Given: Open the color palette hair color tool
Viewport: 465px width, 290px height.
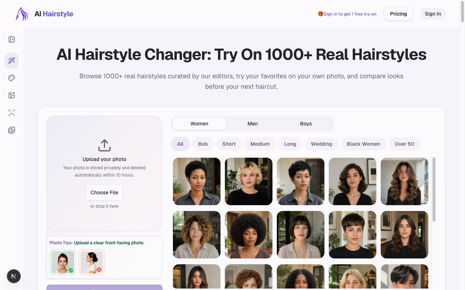Looking at the screenshot, I should [x=12, y=78].
